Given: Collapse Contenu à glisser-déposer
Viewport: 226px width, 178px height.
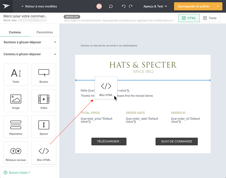Looking at the screenshot, I should coord(30,54).
